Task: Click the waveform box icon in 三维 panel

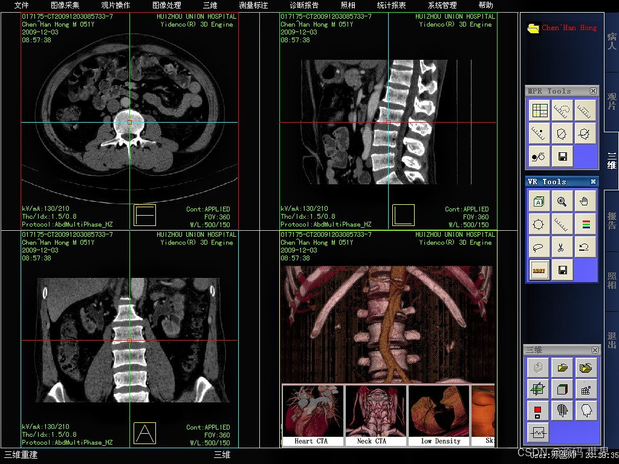Action: 538,433
